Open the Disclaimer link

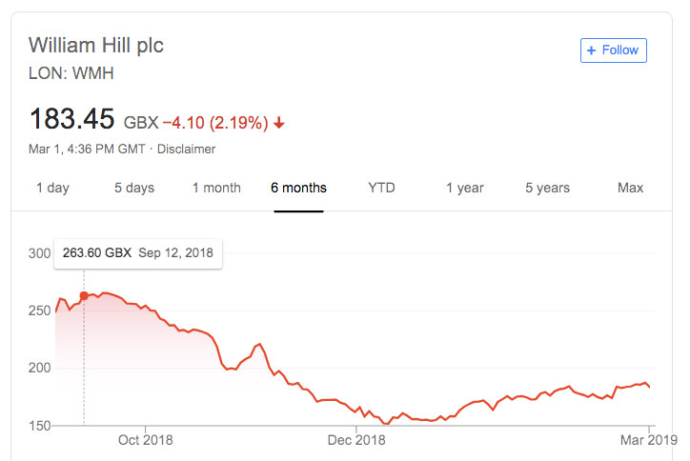pos(186,150)
